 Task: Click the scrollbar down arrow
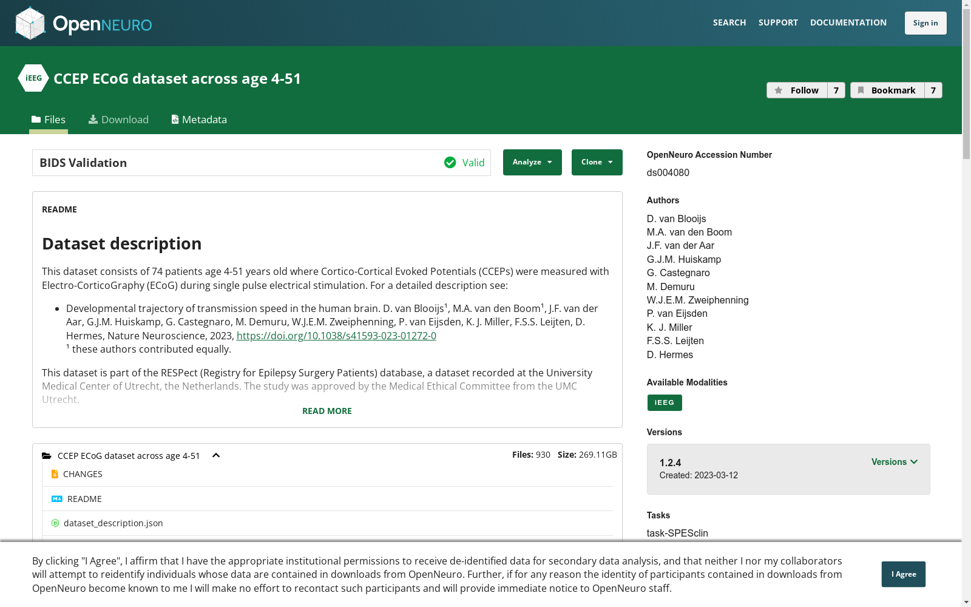966,602
